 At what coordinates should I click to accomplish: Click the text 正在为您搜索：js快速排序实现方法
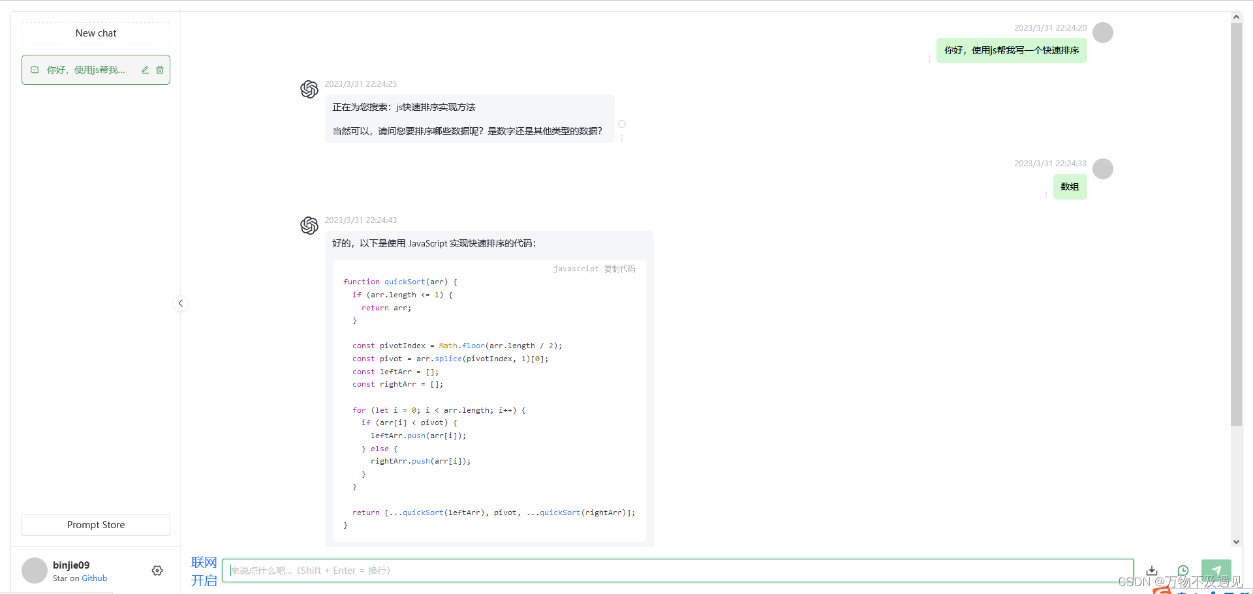[404, 107]
